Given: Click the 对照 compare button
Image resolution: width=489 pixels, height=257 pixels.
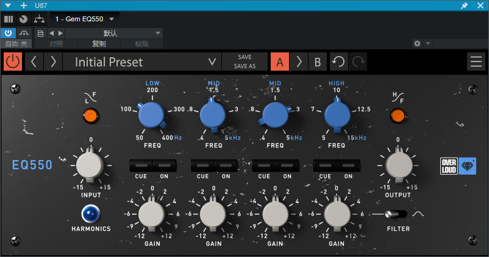Looking at the screenshot, I should (x=56, y=44).
